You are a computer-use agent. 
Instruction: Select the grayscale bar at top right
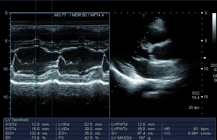point(214,28)
